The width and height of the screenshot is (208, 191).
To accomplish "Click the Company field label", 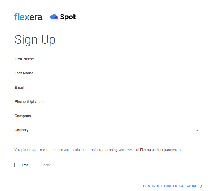I will coord(23,116).
